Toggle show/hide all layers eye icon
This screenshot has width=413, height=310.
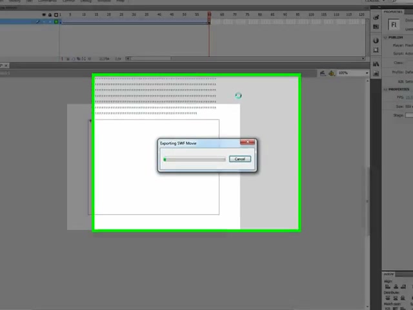(44, 15)
